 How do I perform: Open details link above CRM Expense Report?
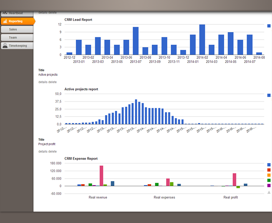43,151
